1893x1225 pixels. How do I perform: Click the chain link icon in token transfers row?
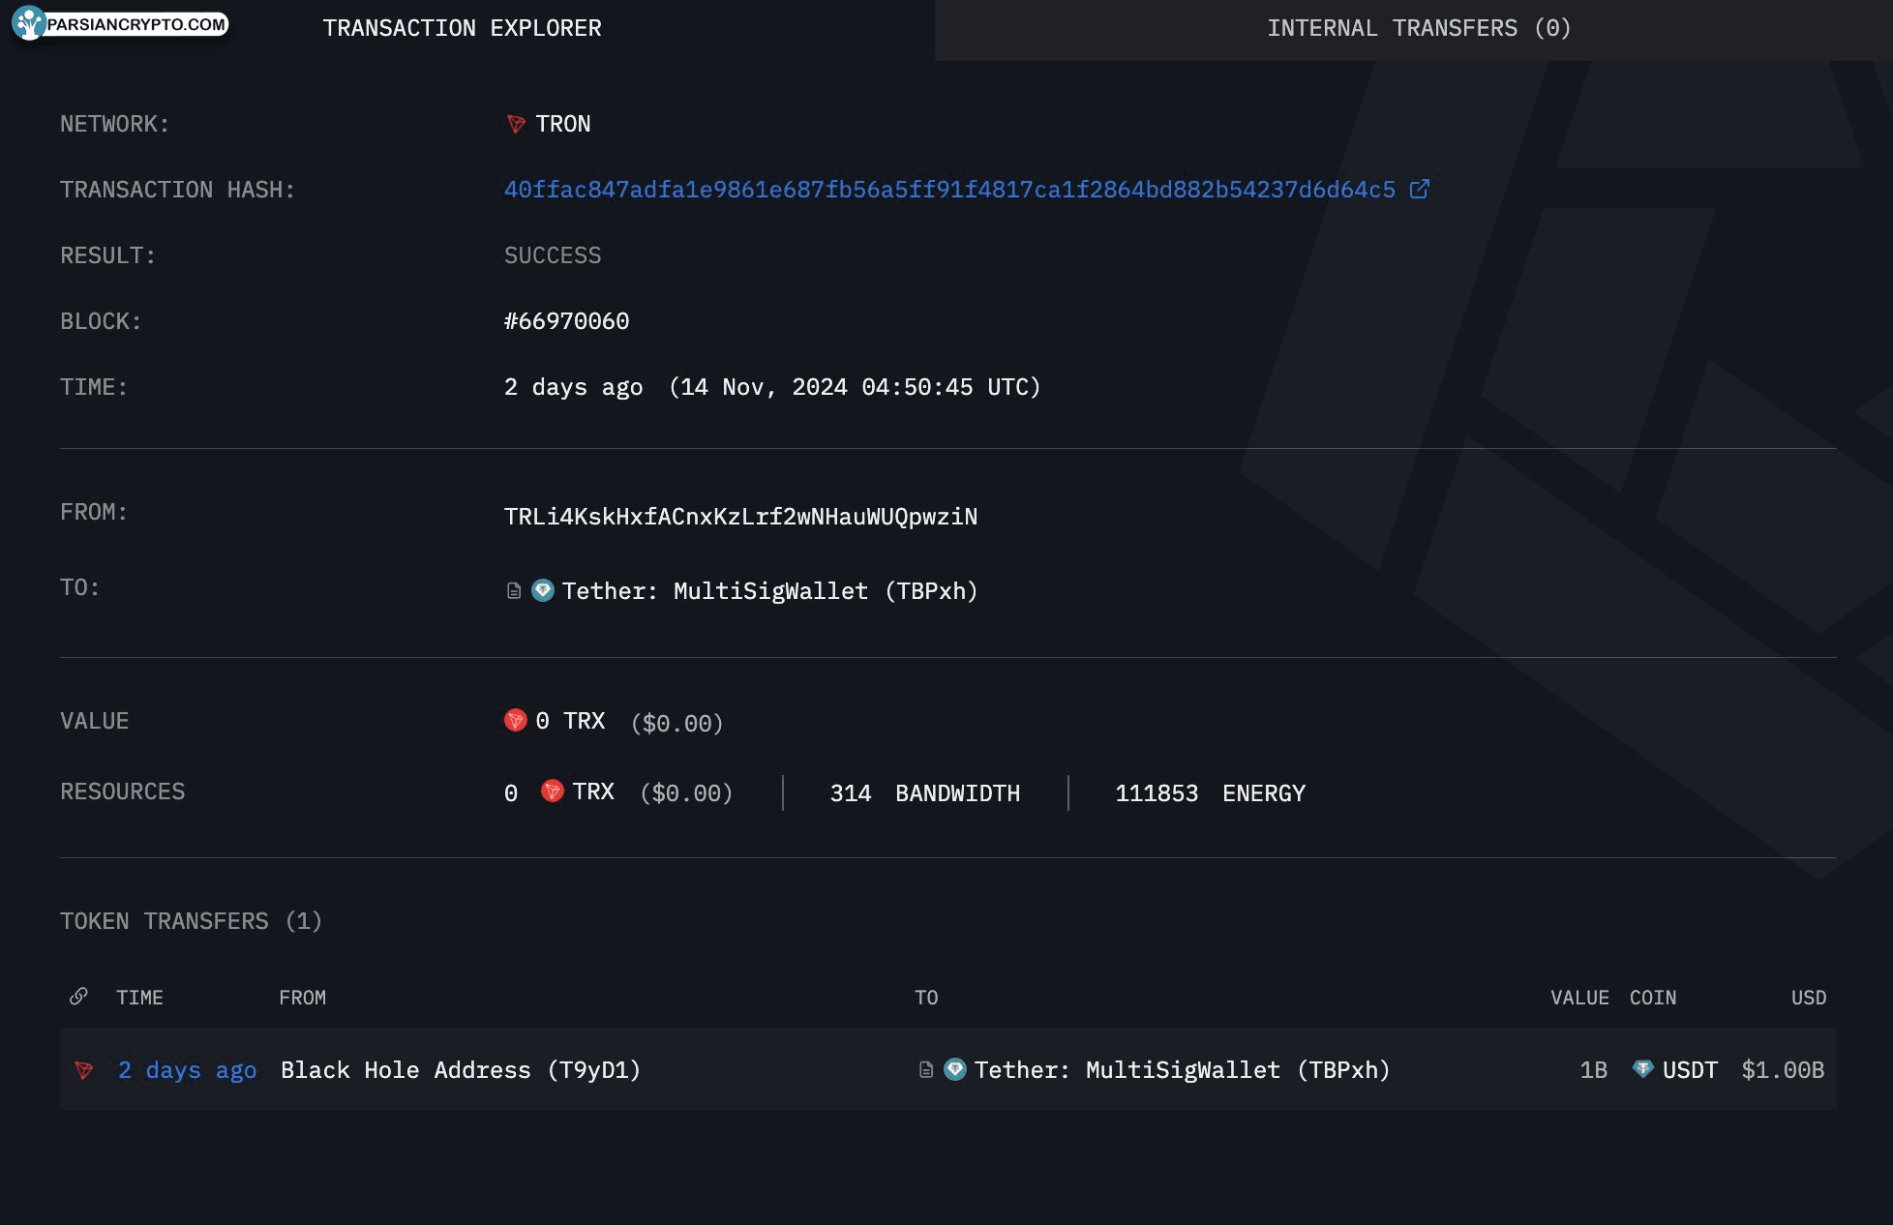[x=78, y=996]
